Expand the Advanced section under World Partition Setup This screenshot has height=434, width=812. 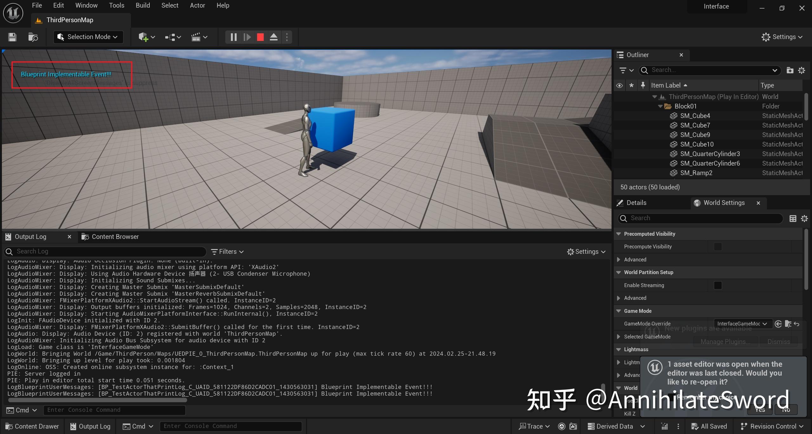click(619, 298)
